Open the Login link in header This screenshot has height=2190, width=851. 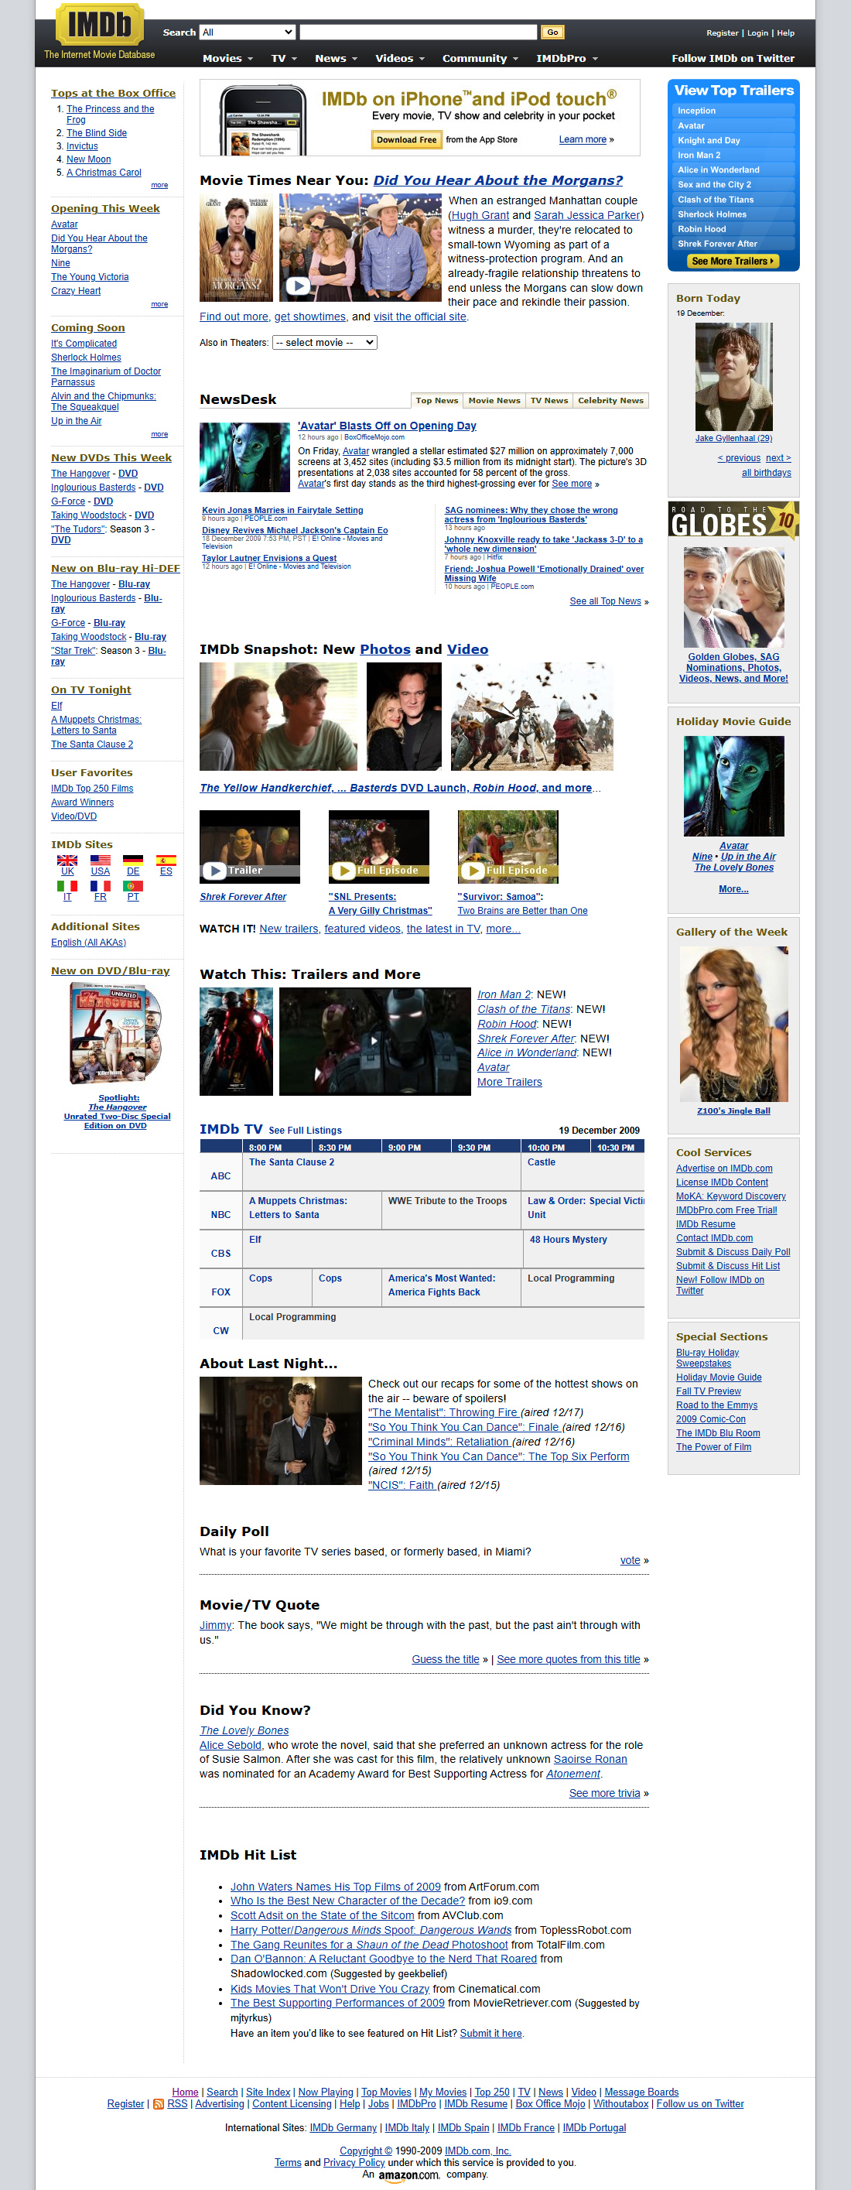pos(757,33)
